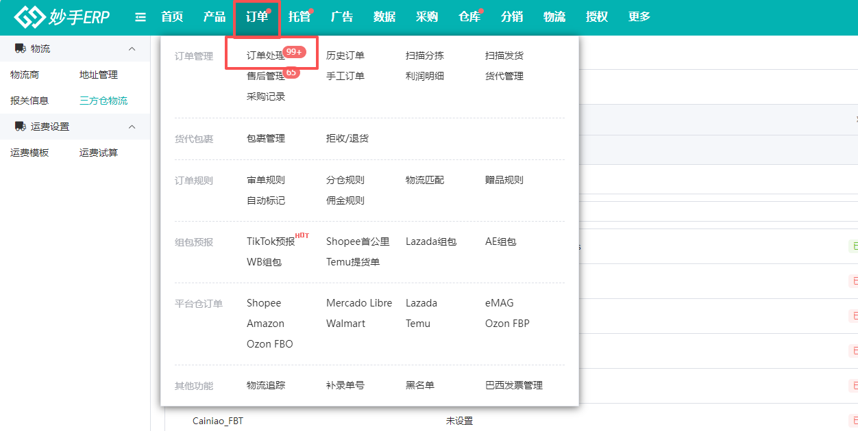Collapse the 物流 sidebar section chevron
Image resolution: width=858 pixels, height=431 pixels.
[132, 49]
